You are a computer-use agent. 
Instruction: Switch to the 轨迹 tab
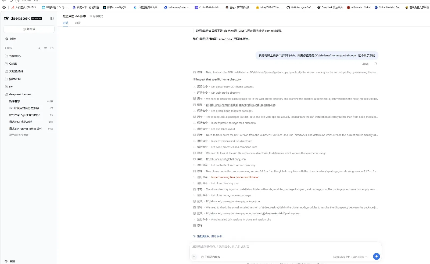(78, 23)
